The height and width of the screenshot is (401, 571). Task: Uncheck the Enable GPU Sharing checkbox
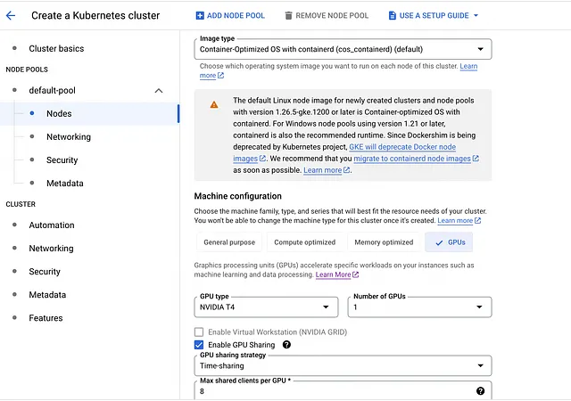[x=199, y=345]
